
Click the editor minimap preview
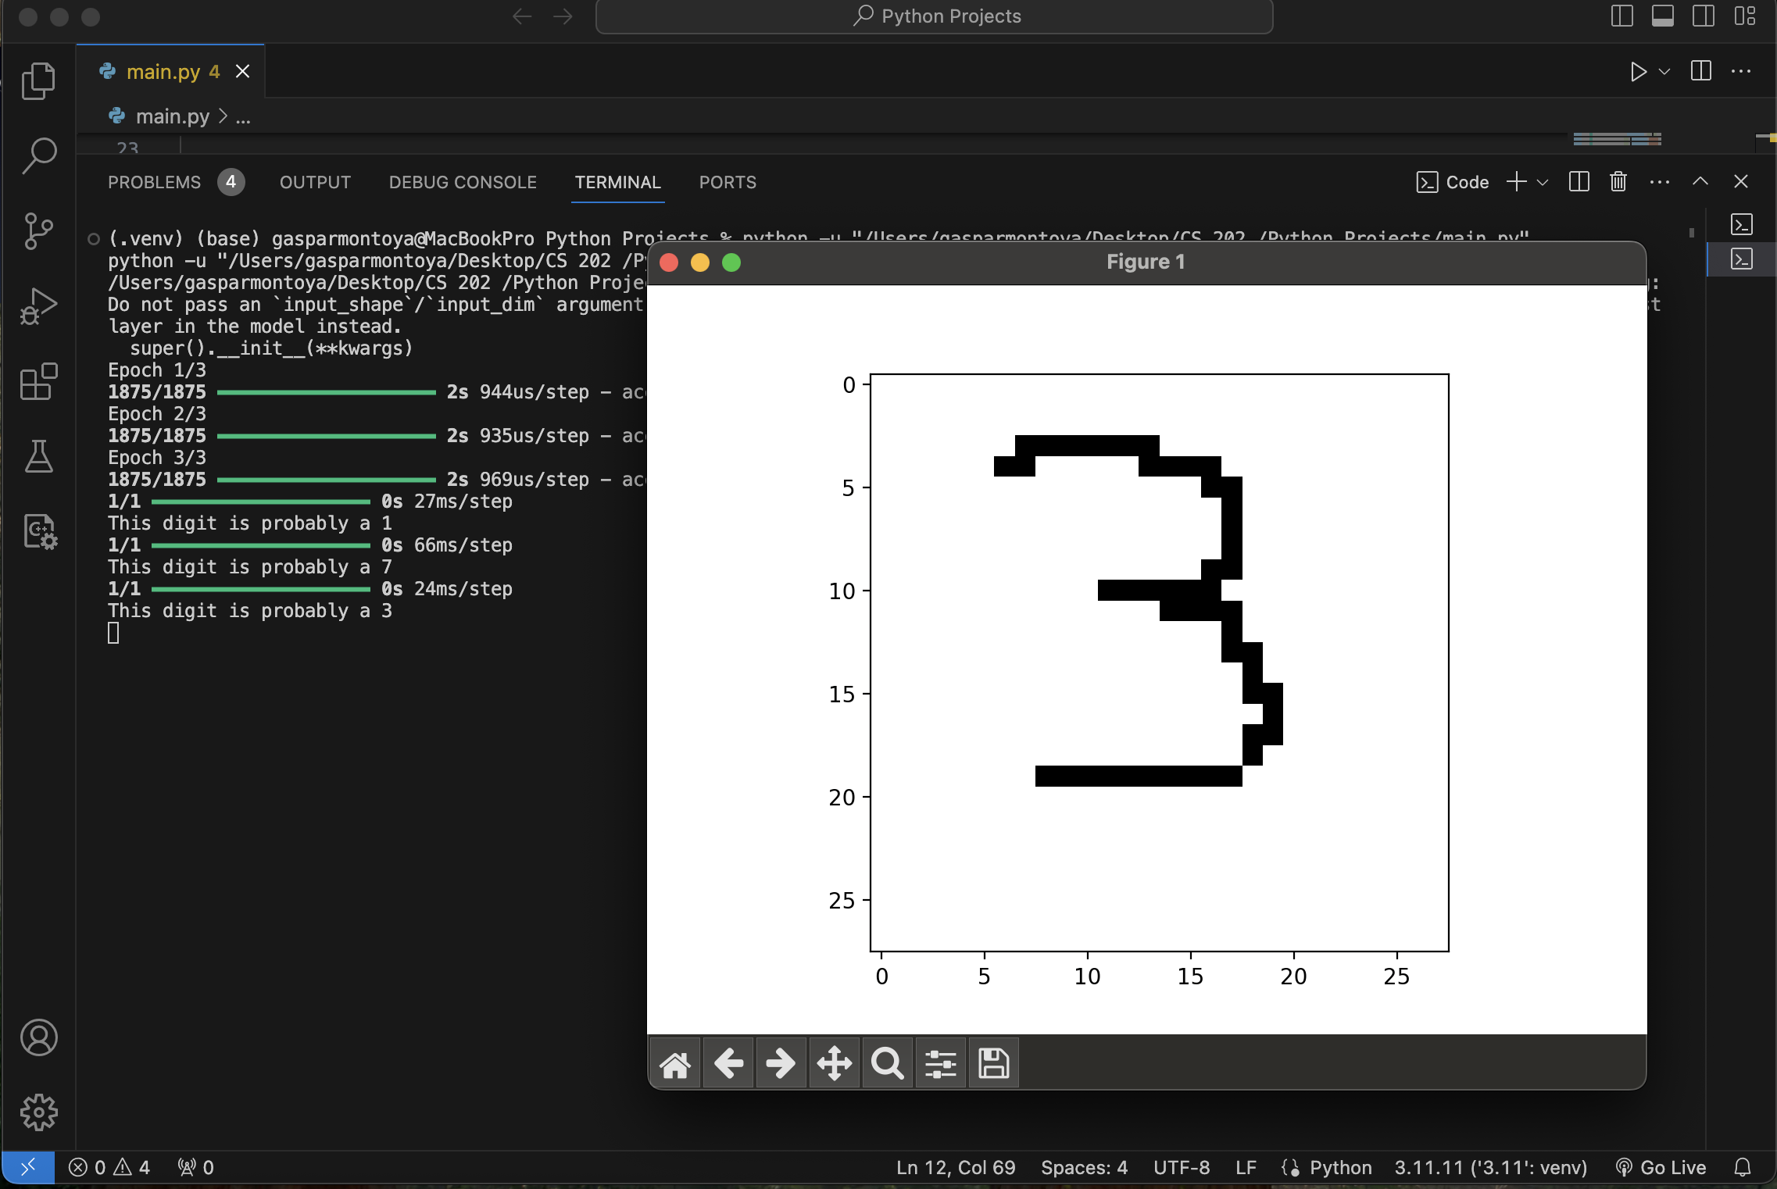point(1617,140)
